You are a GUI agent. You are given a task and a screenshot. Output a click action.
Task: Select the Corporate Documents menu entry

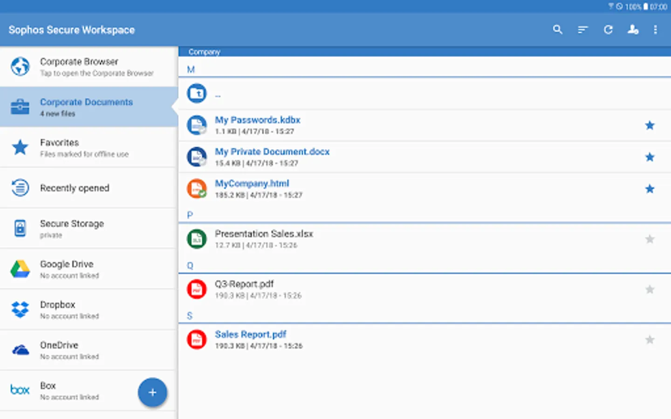pyautogui.click(x=89, y=107)
